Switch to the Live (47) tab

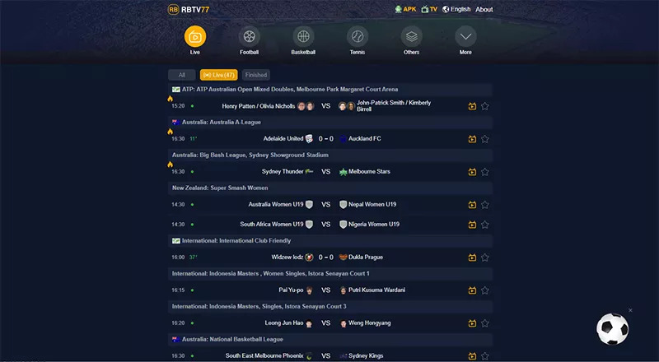click(218, 75)
